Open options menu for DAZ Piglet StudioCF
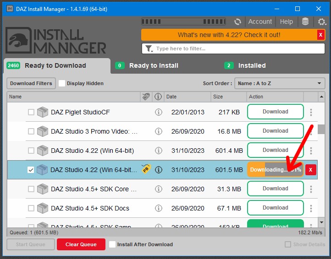The height and width of the screenshot is (259, 331). click(x=311, y=112)
